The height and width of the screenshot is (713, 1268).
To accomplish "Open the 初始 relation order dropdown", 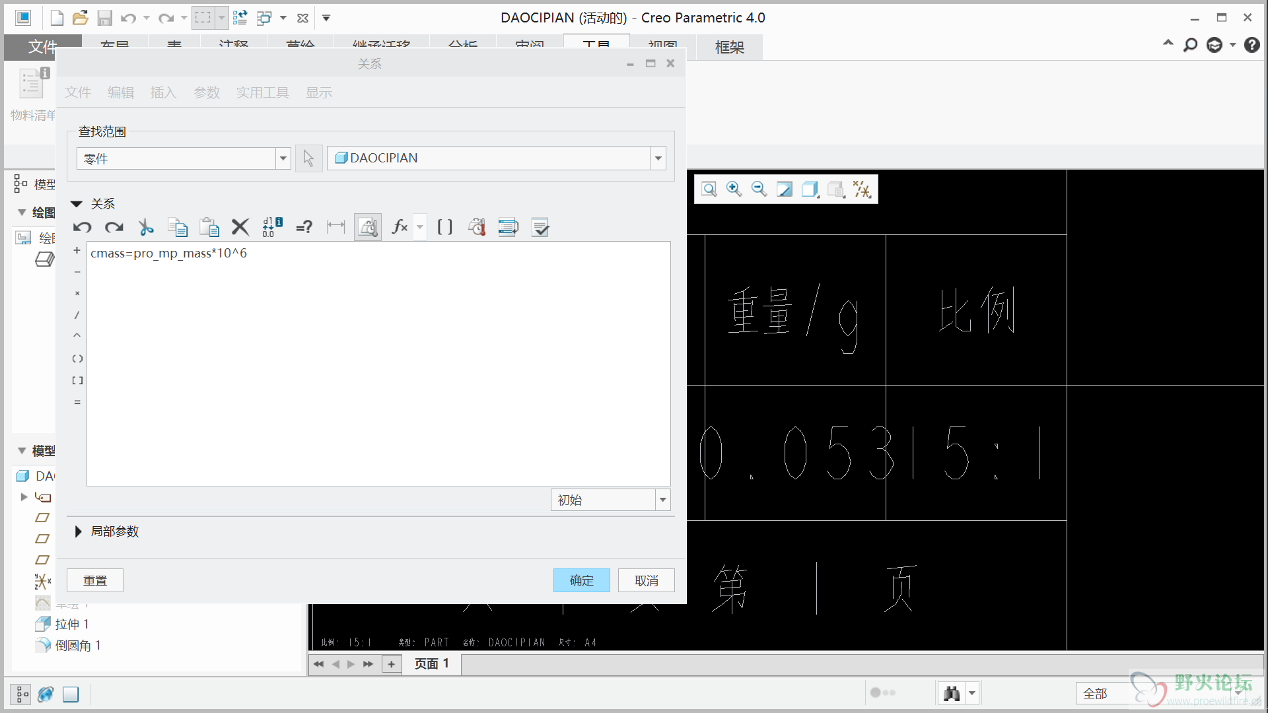I will (610, 500).
